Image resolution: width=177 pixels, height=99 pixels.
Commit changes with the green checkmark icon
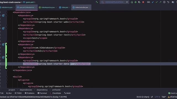pyautogui.click(x=157, y=2)
